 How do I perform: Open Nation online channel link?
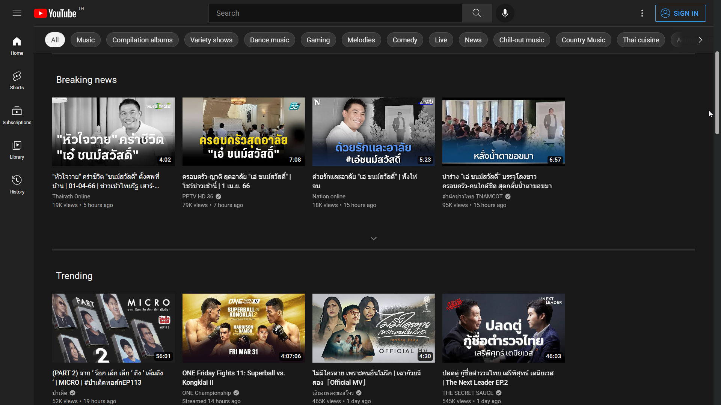(x=329, y=196)
